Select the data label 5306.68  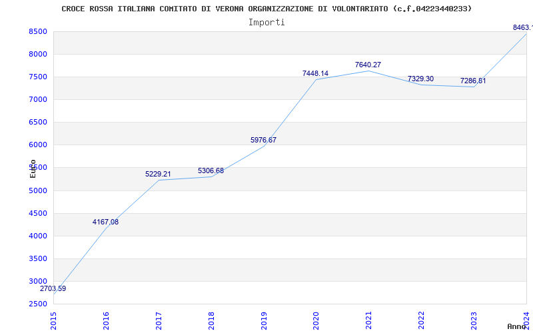[x=211, y=170]
